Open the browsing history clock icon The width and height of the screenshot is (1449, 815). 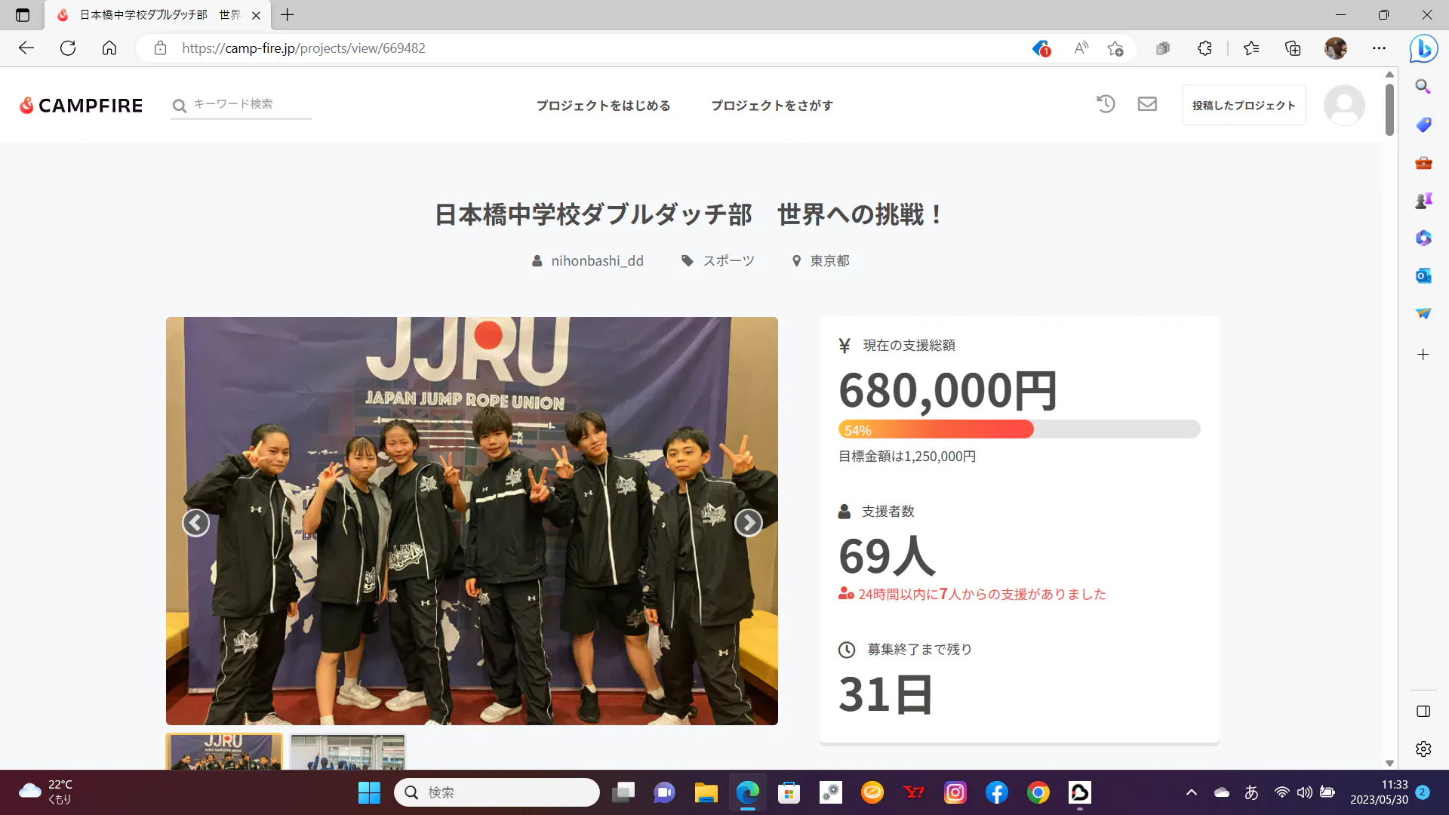(x=1106, y=104)
